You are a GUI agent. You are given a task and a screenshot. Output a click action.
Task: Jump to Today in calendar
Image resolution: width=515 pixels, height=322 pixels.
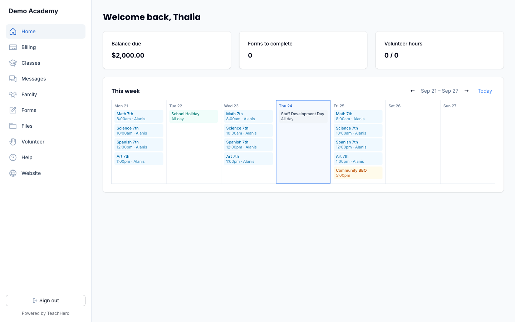485,91
